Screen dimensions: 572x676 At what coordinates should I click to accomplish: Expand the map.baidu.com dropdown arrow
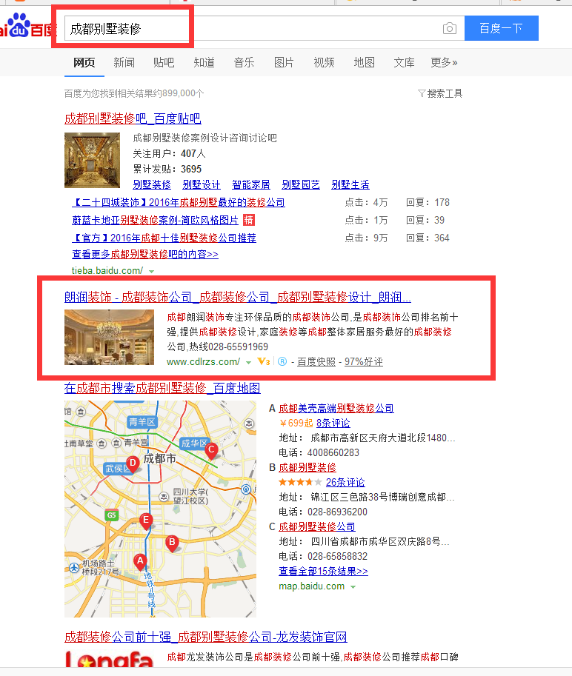point(353,586)
